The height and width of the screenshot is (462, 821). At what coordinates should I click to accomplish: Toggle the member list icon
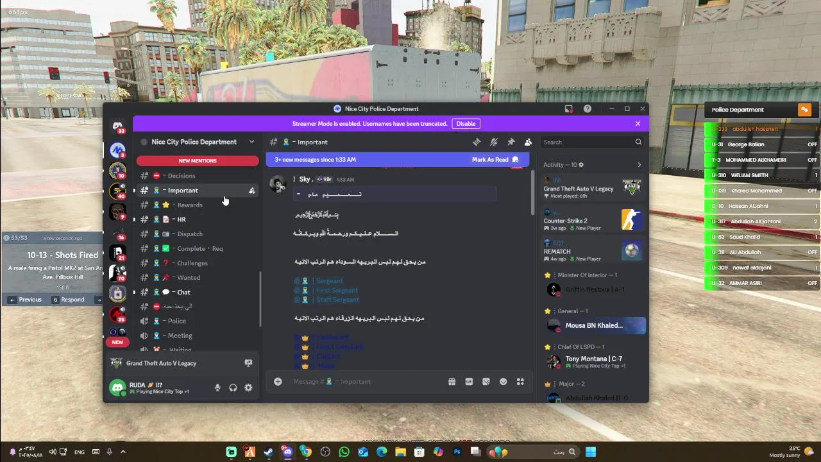(528, 142)
